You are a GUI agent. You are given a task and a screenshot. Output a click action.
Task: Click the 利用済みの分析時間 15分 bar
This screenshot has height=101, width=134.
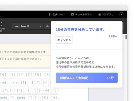point(87,78)
